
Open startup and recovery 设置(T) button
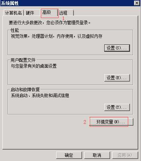[x=117, y=107]
